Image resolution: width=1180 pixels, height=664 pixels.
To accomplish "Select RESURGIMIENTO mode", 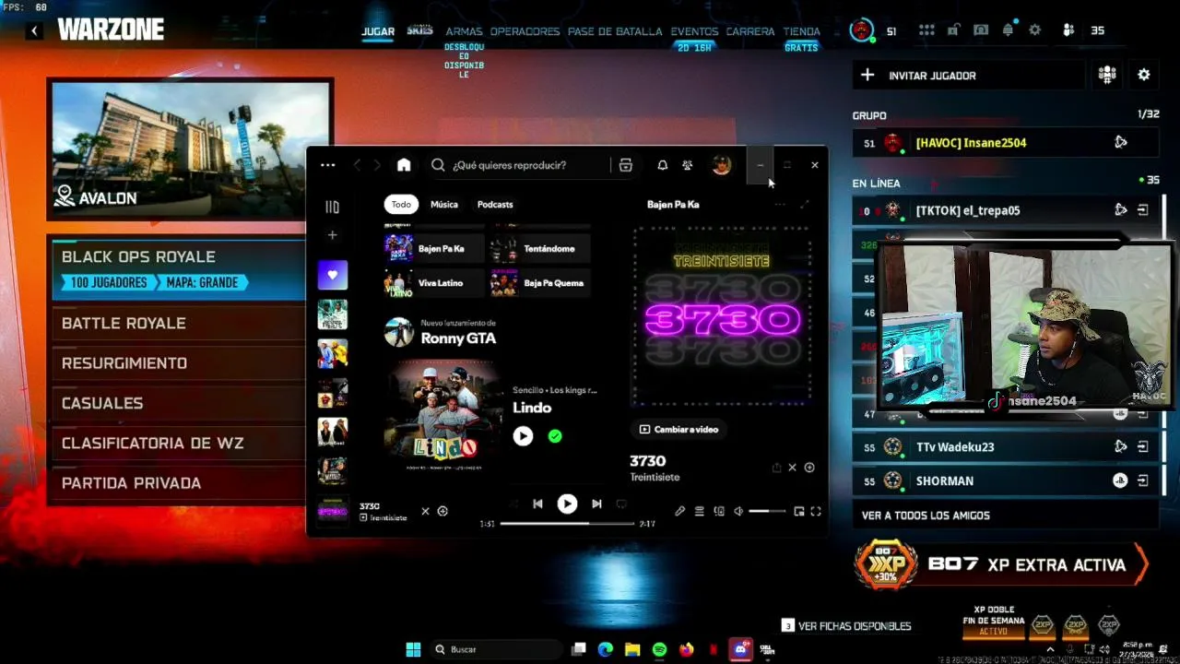I will [x=177, y=363].
